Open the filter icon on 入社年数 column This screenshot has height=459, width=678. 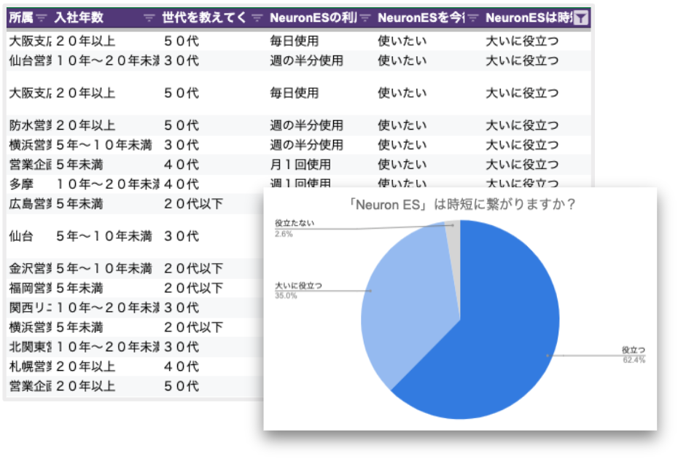tap(149, 17)
